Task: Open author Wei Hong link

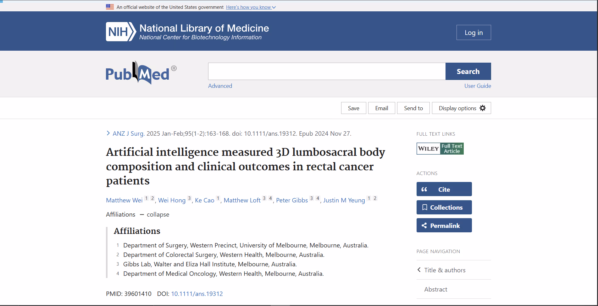Action: point(172,200)
